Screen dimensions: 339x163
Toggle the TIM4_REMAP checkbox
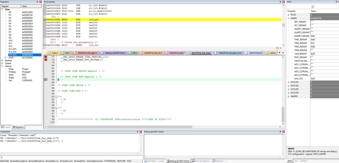pos(312,50)
